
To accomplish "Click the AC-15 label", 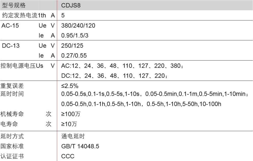I will 10,26.
